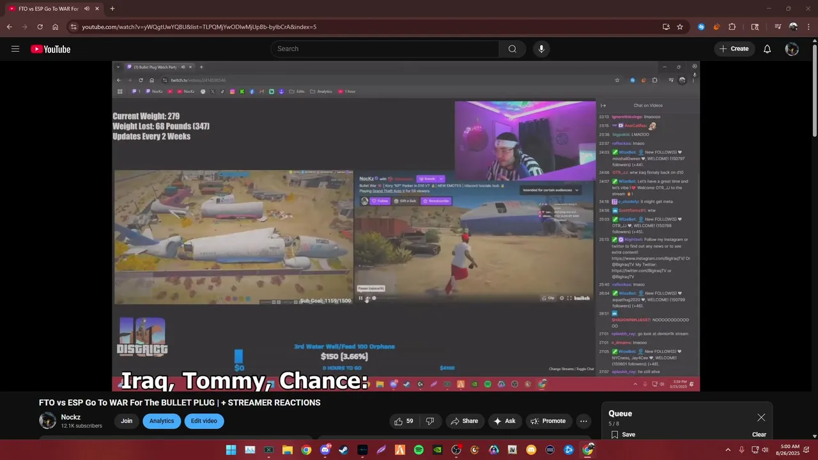Image resolution: width=818 pixels, height=460 pixels.
Task: Click the Promote button
Action: (548, 421)
